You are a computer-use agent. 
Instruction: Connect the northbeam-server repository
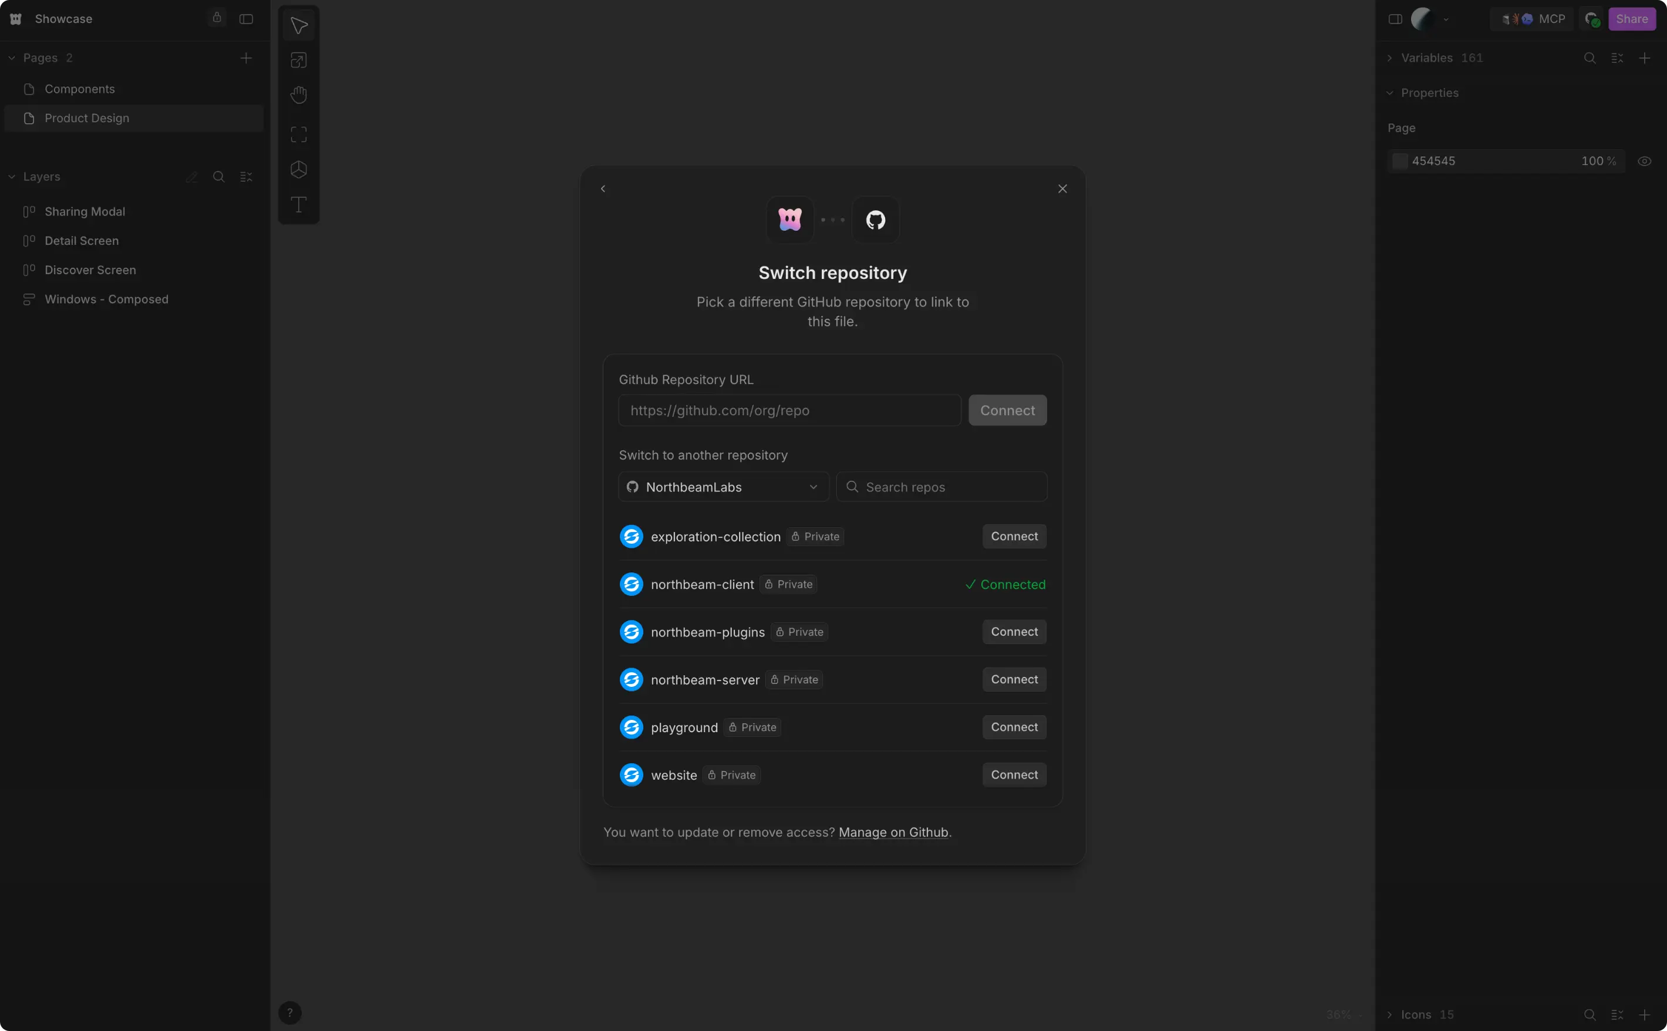1014,680
